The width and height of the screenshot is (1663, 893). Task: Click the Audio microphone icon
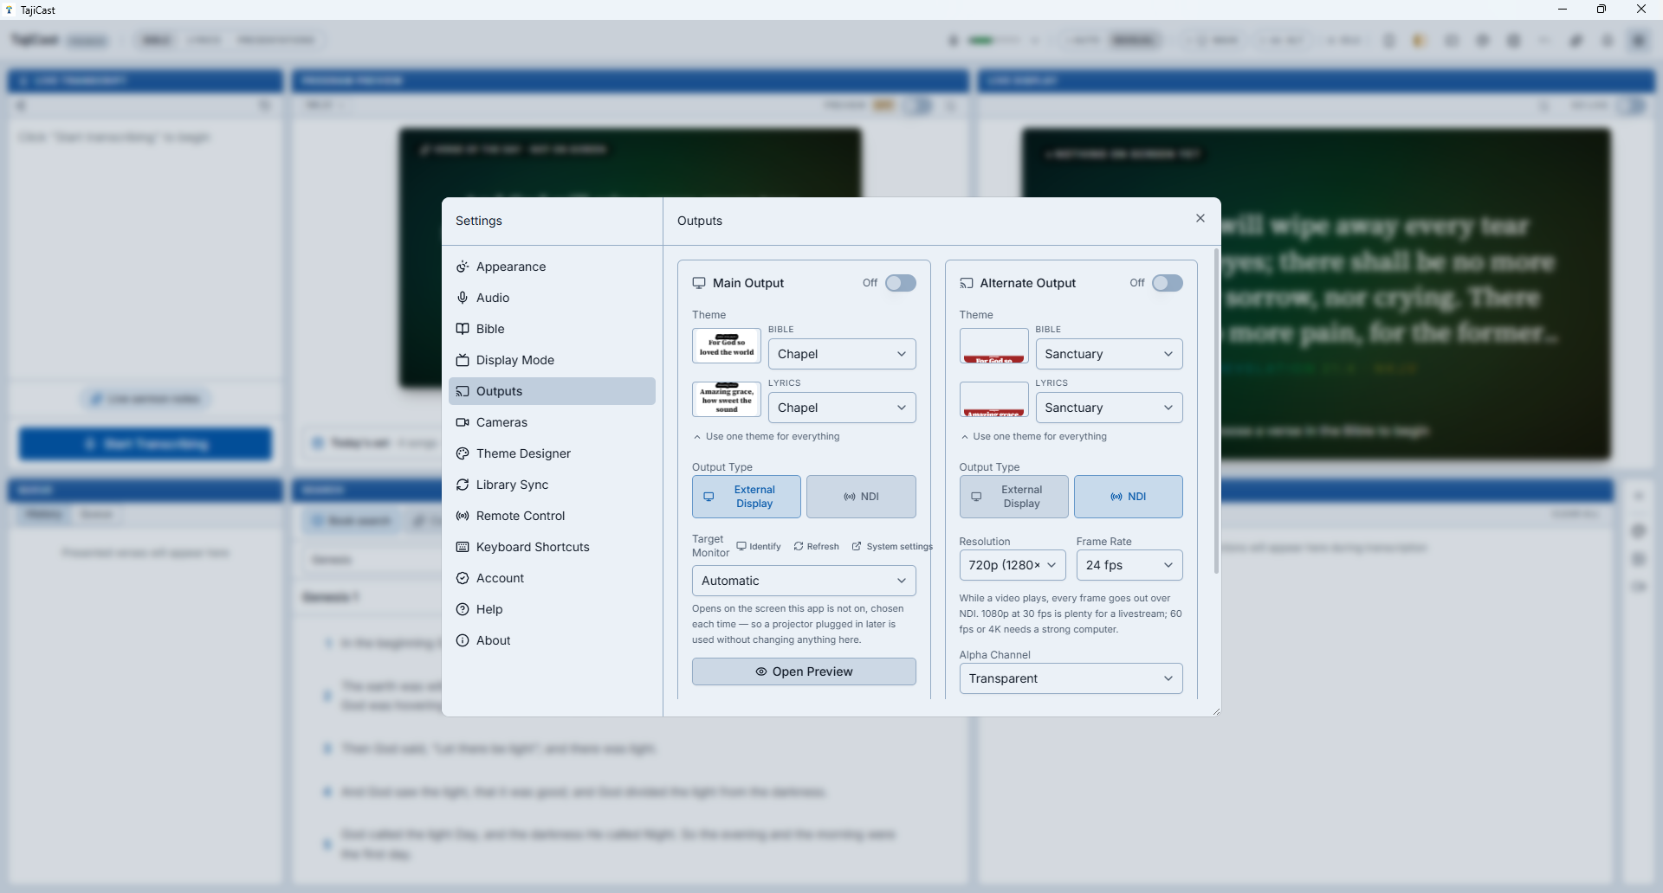coord(463,298)
